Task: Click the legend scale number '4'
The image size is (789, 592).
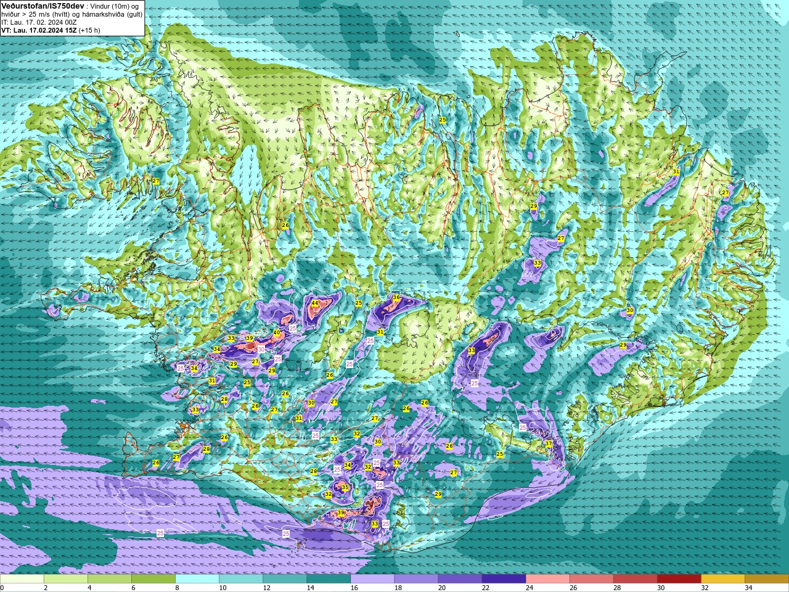Action: [x=89, y=588]
